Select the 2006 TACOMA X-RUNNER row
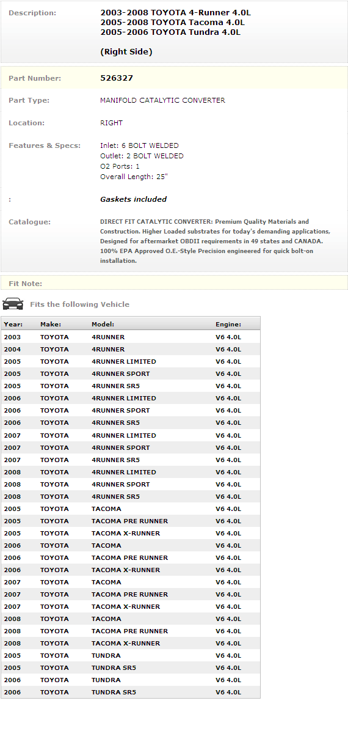 131,570
